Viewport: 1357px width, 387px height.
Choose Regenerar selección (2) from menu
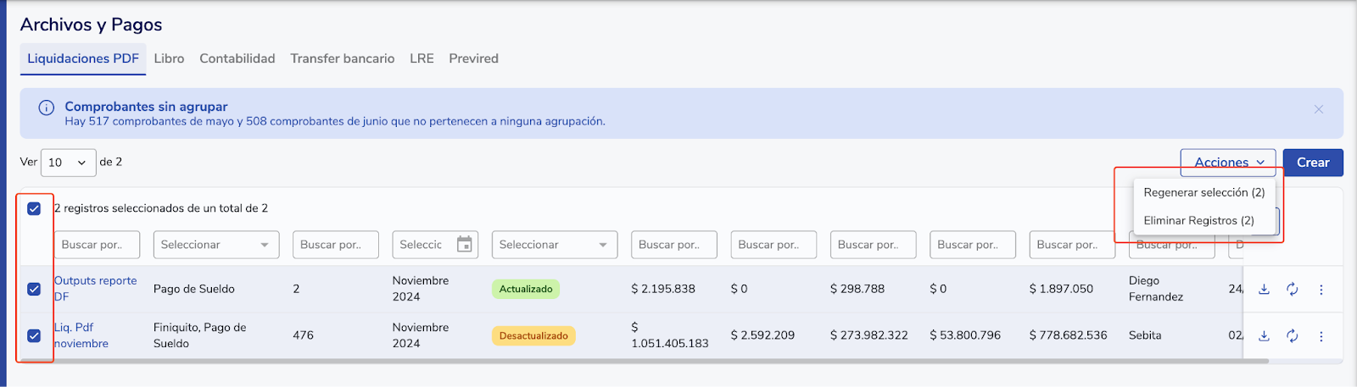1203,193
